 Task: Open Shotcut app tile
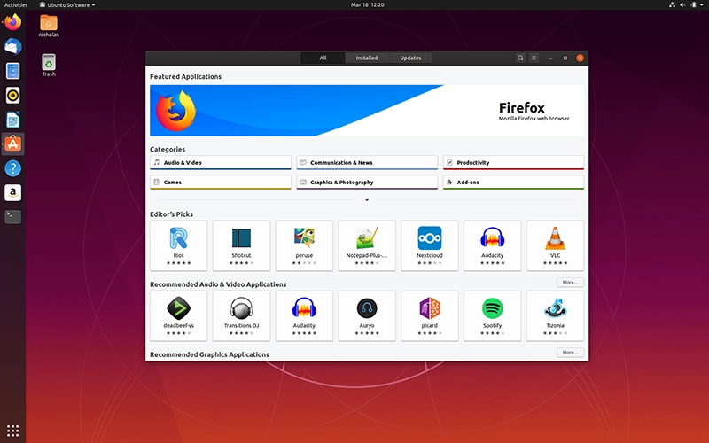(241, 246)
